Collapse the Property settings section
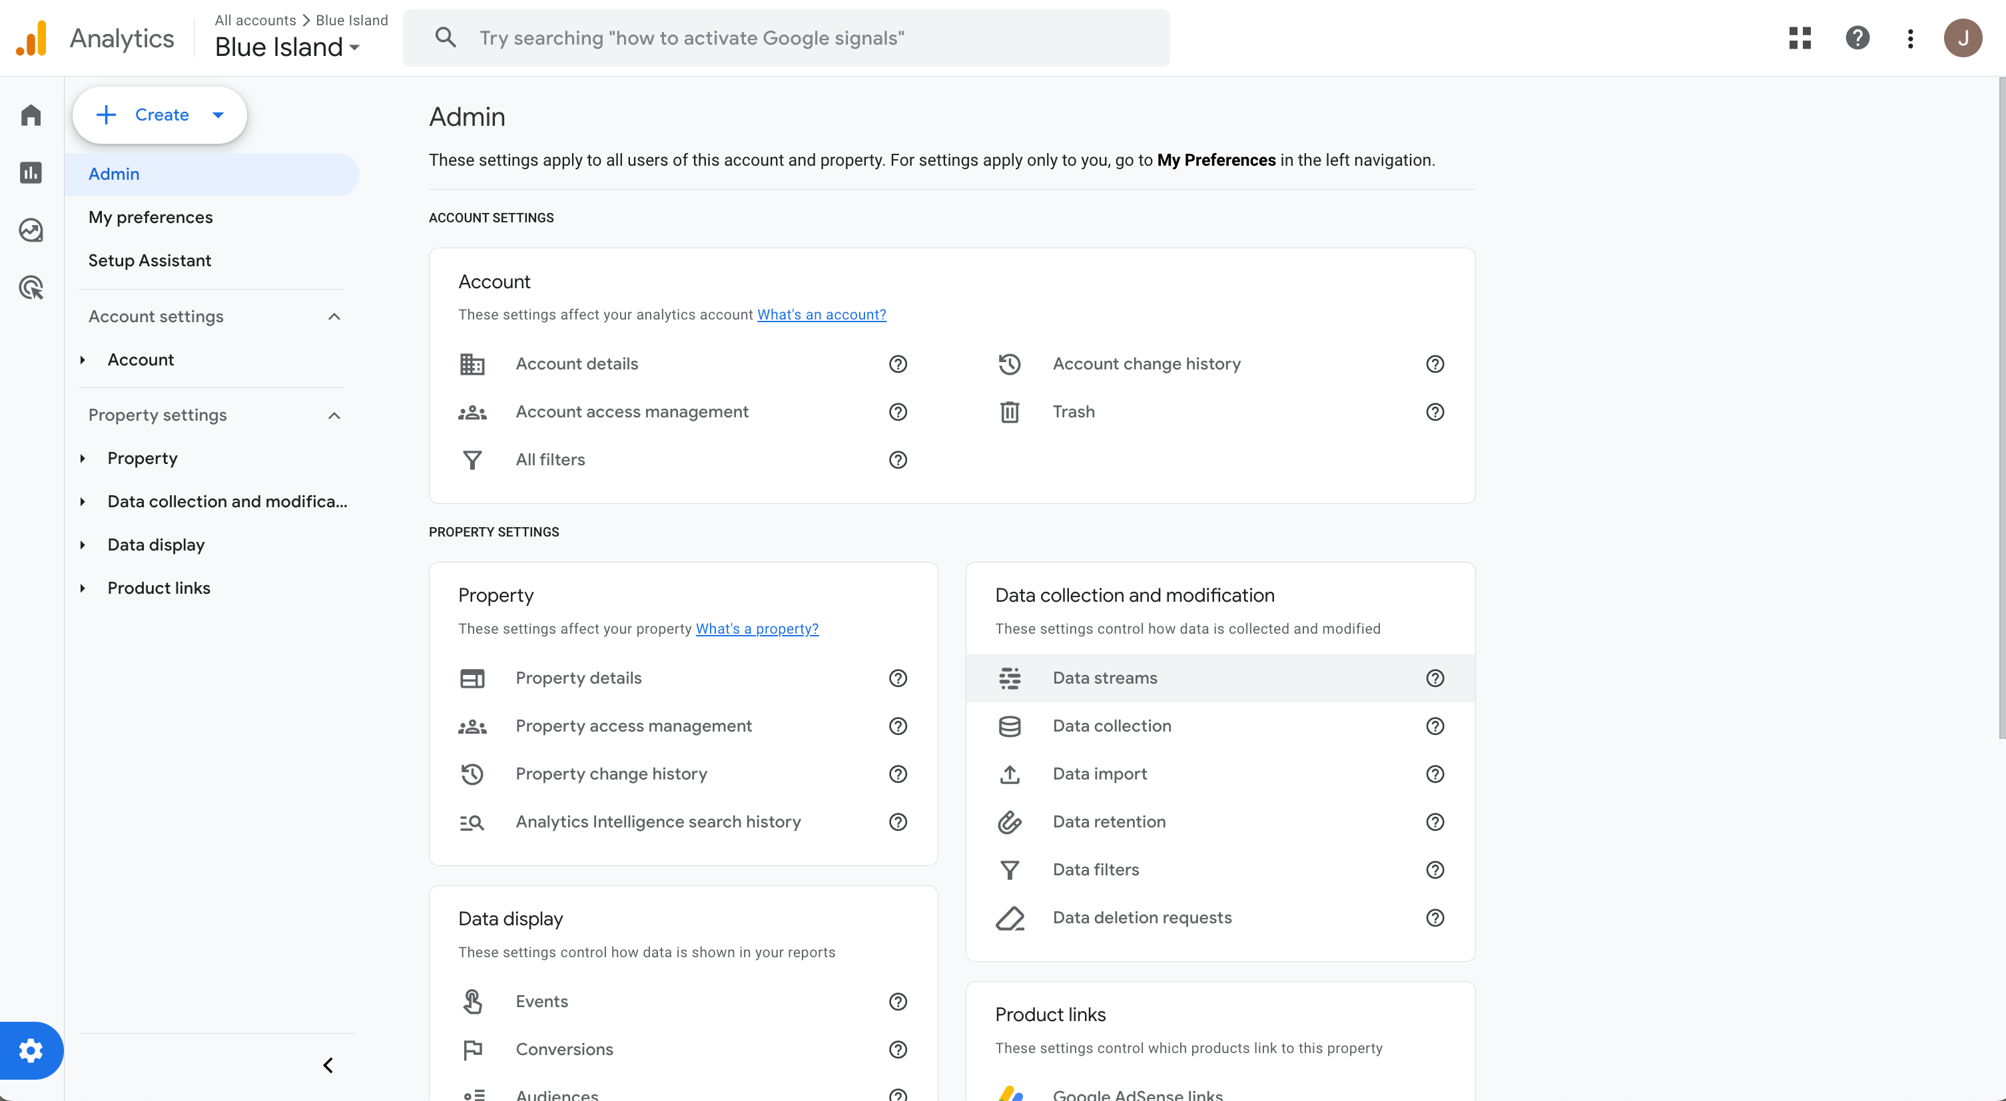This screenshot has height=1101, width=2006. coord(334,415)
